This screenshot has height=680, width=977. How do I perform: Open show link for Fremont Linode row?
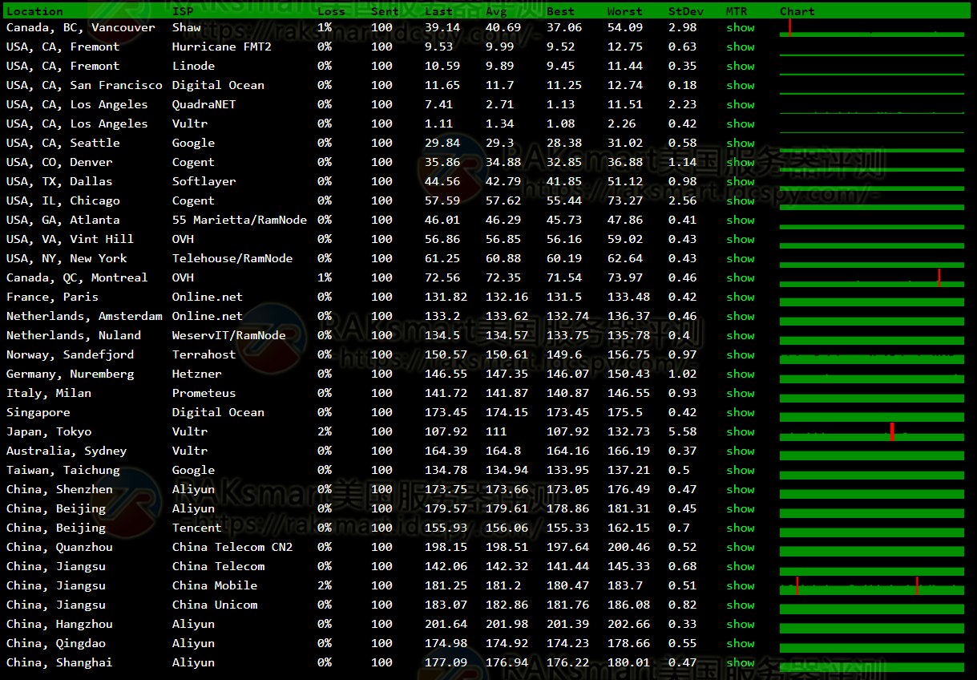741,66
